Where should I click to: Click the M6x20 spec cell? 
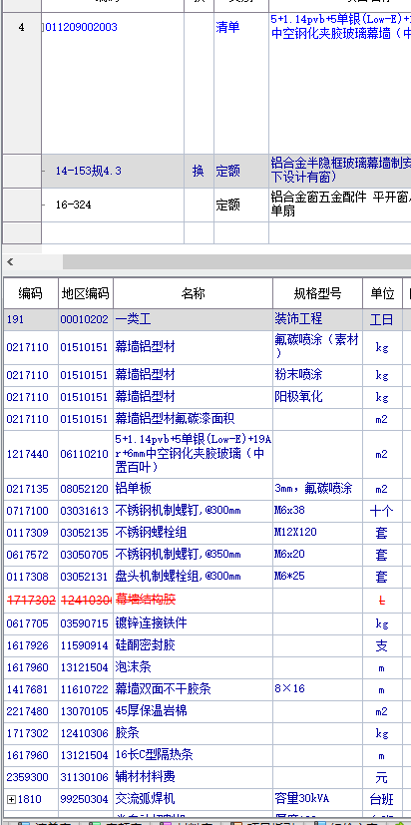317,555
